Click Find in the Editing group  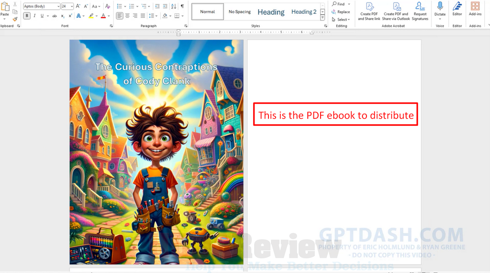[340, 4]
